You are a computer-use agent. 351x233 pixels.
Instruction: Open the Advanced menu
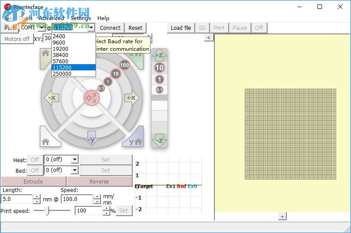click(x=51, y=18)
